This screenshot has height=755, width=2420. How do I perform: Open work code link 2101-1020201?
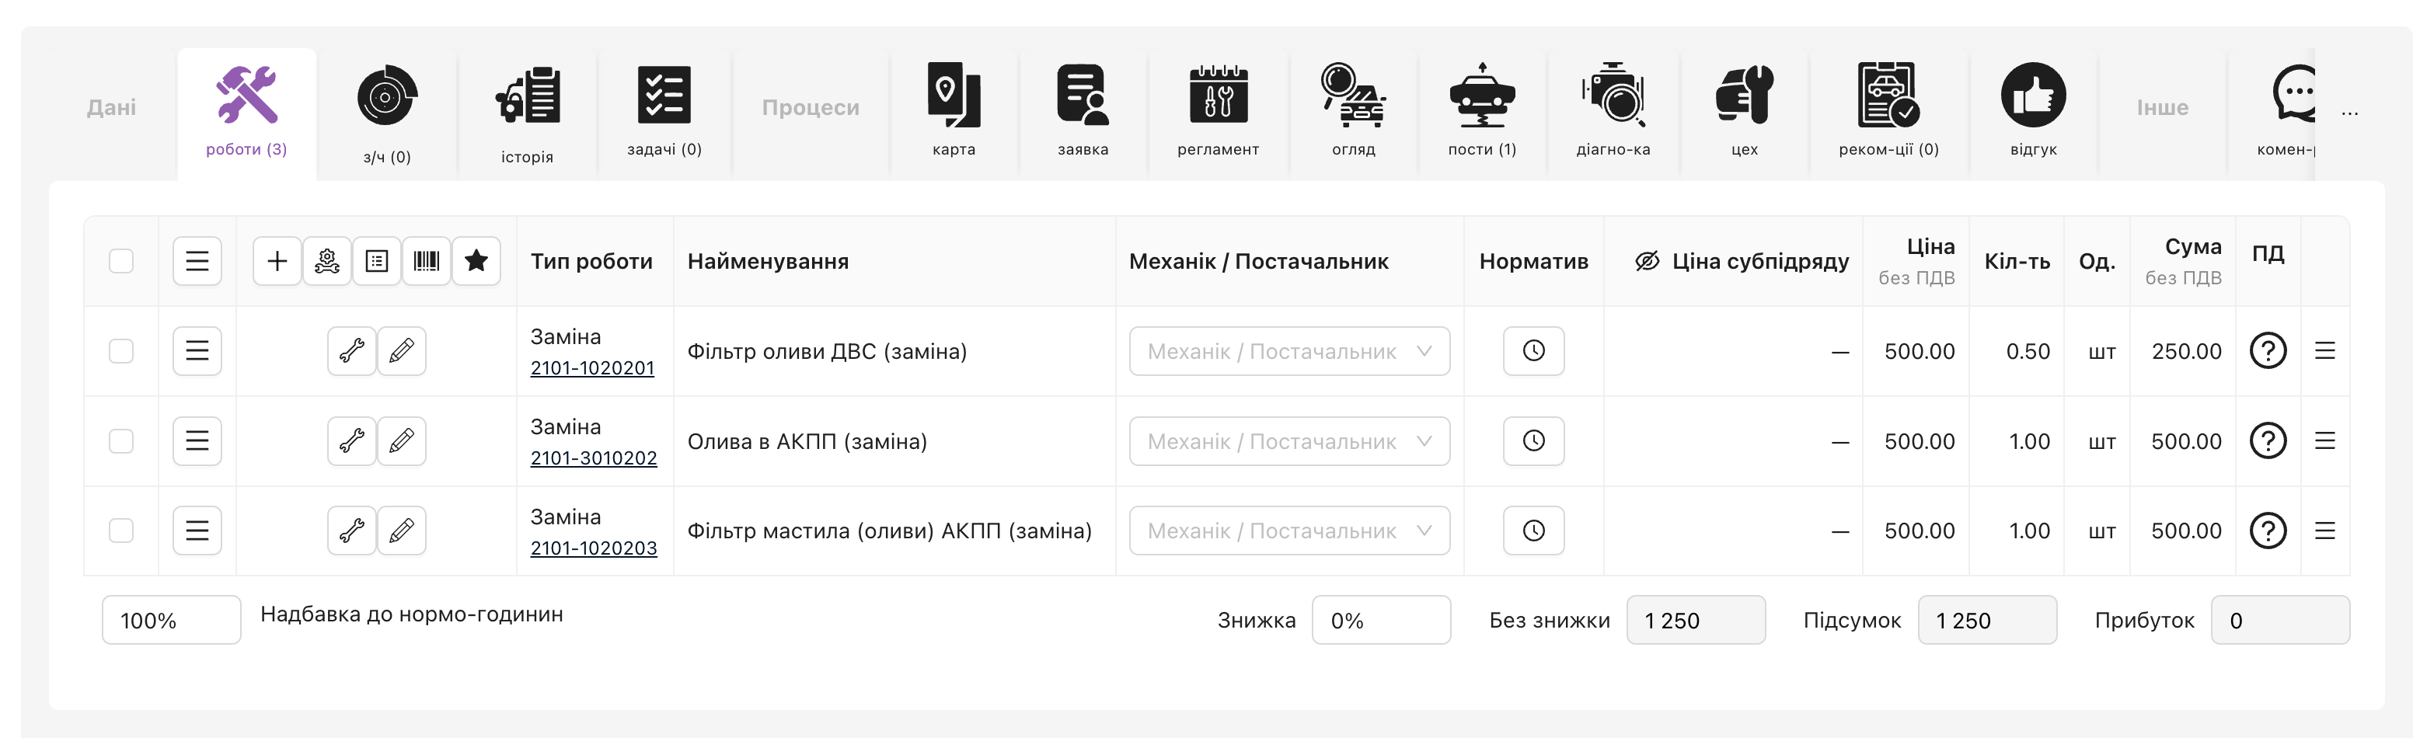tap(592, 368)
